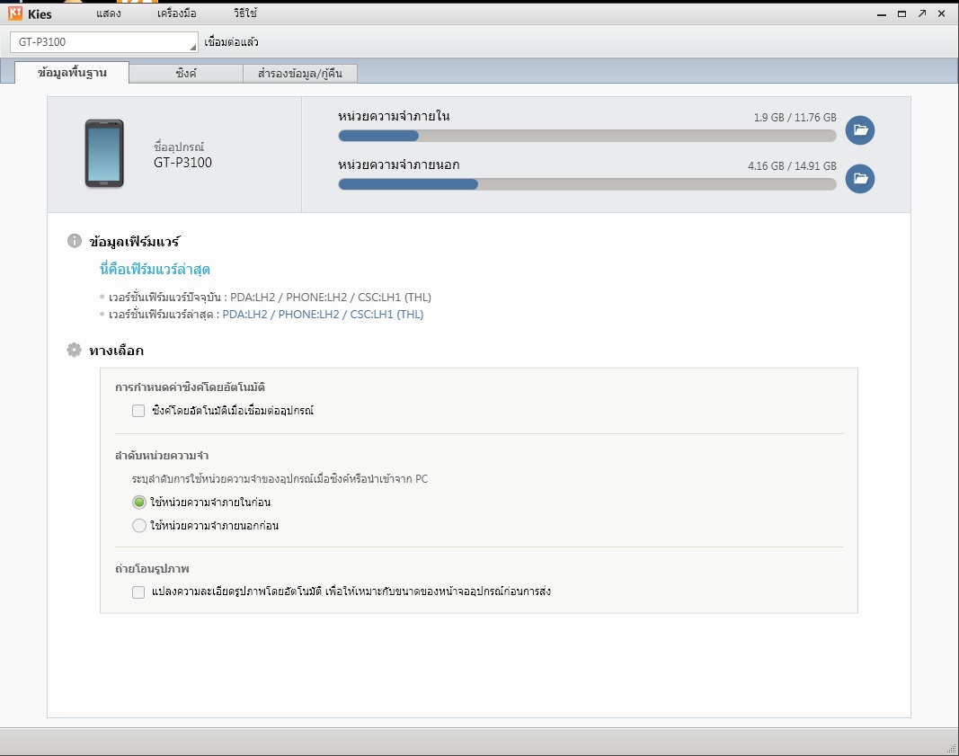Click the ข้อมูลเฟิร์มแวร์ section heading

pos(135,242)
